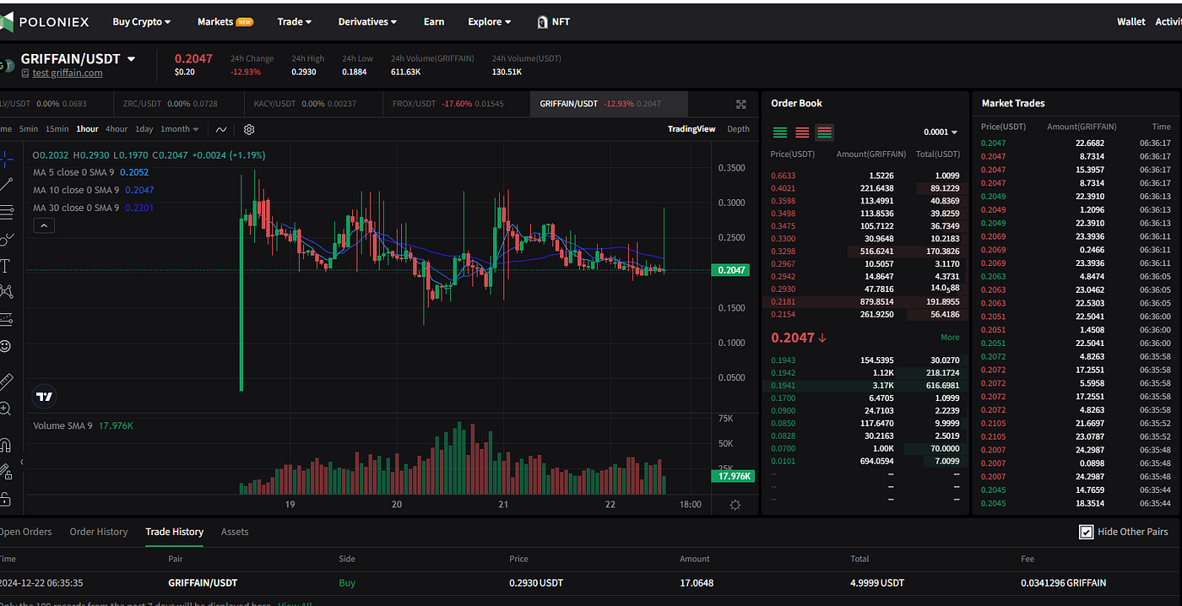Image resolution: width=1182 pixels, height=606 pixels.
Task: Set chart interval to 4hour
Action: pyautogui.click(x=117, y=129)
